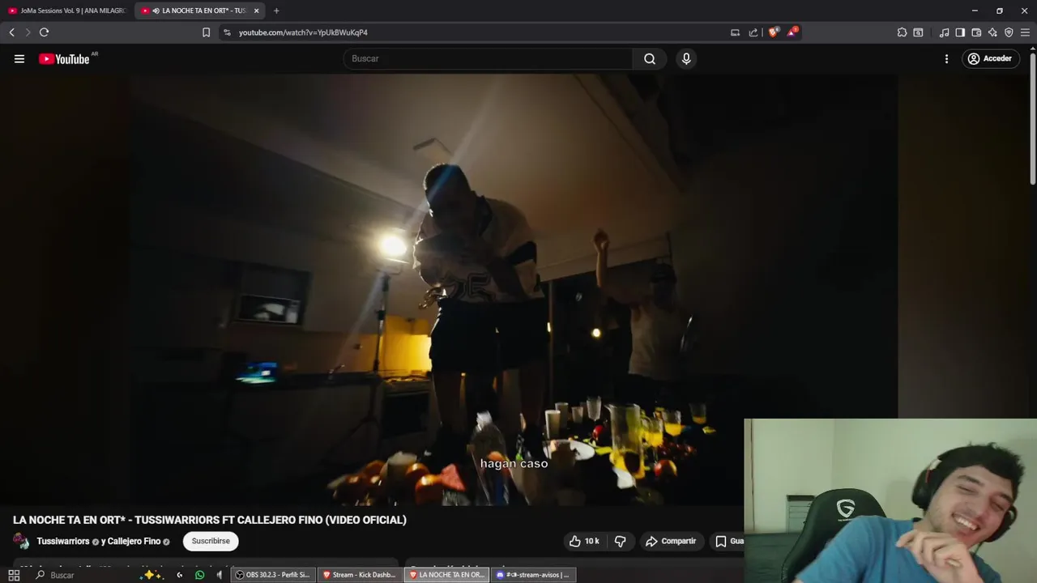The width and height of the screenshot is (1037, 583).
Task: Open a new browser tab
Action: [x=276, y=11]
